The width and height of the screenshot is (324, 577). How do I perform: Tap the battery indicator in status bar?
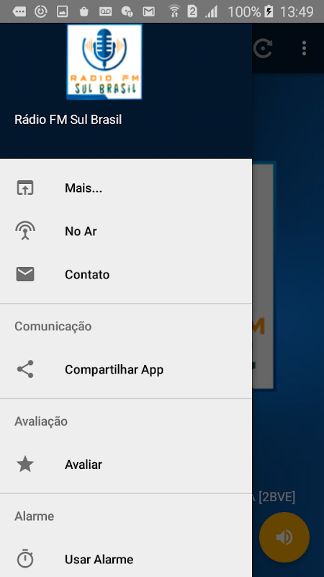point(269,12)
